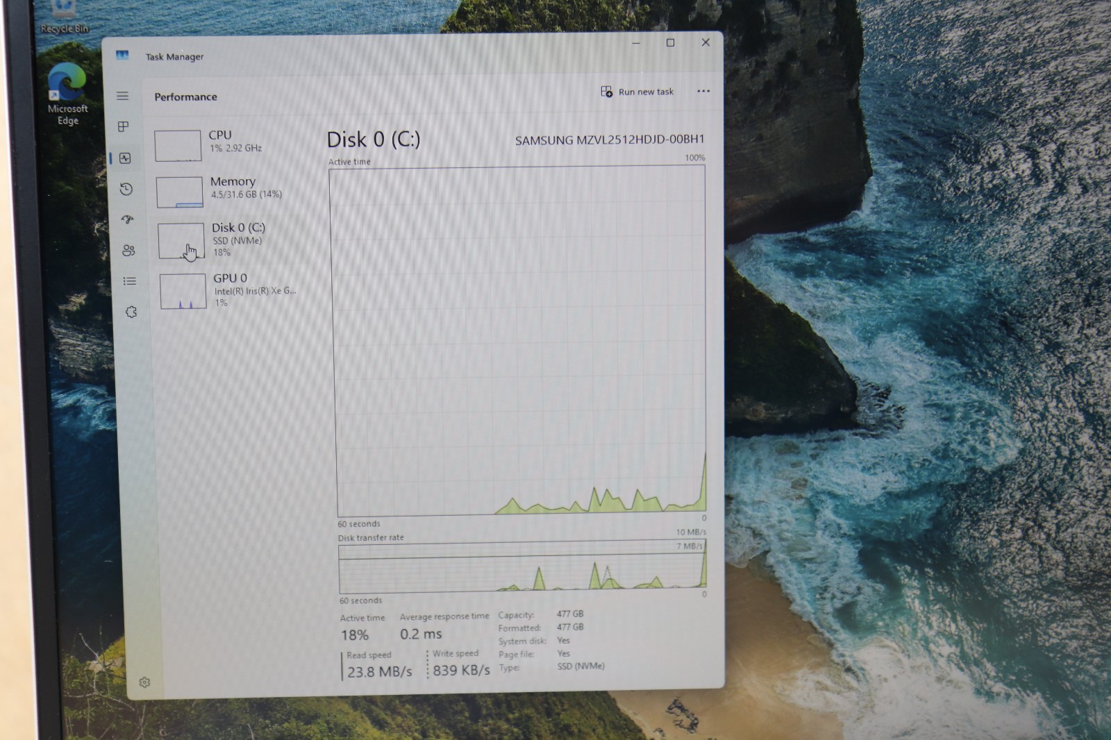1111x740 pixels.
Task: Open the Users page icon
Action: (128, 251)
